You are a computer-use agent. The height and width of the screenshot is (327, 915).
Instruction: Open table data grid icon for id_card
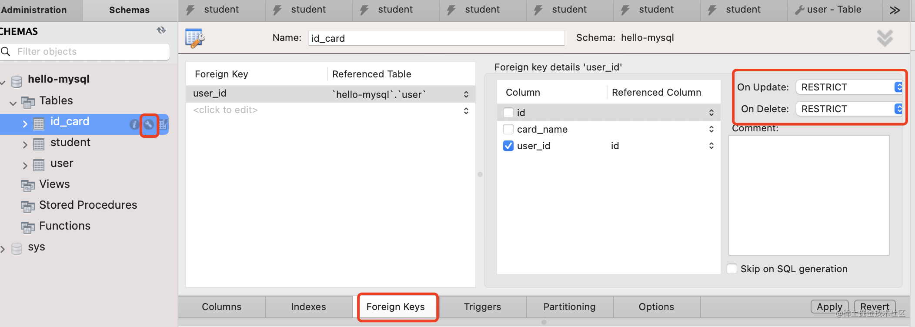coord(163,125)
